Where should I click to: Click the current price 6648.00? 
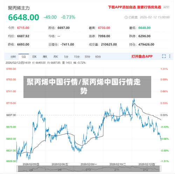(x=23, y=18)
